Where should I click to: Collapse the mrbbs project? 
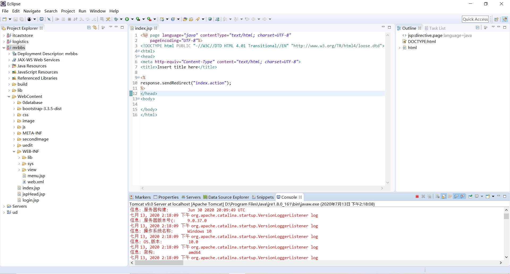[4, 48]
